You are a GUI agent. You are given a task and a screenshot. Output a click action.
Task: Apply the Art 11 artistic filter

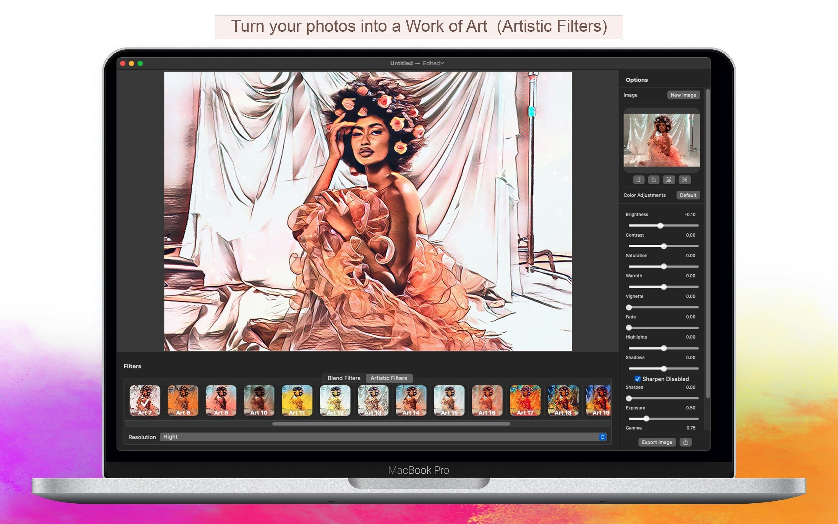tap(297, 401)
